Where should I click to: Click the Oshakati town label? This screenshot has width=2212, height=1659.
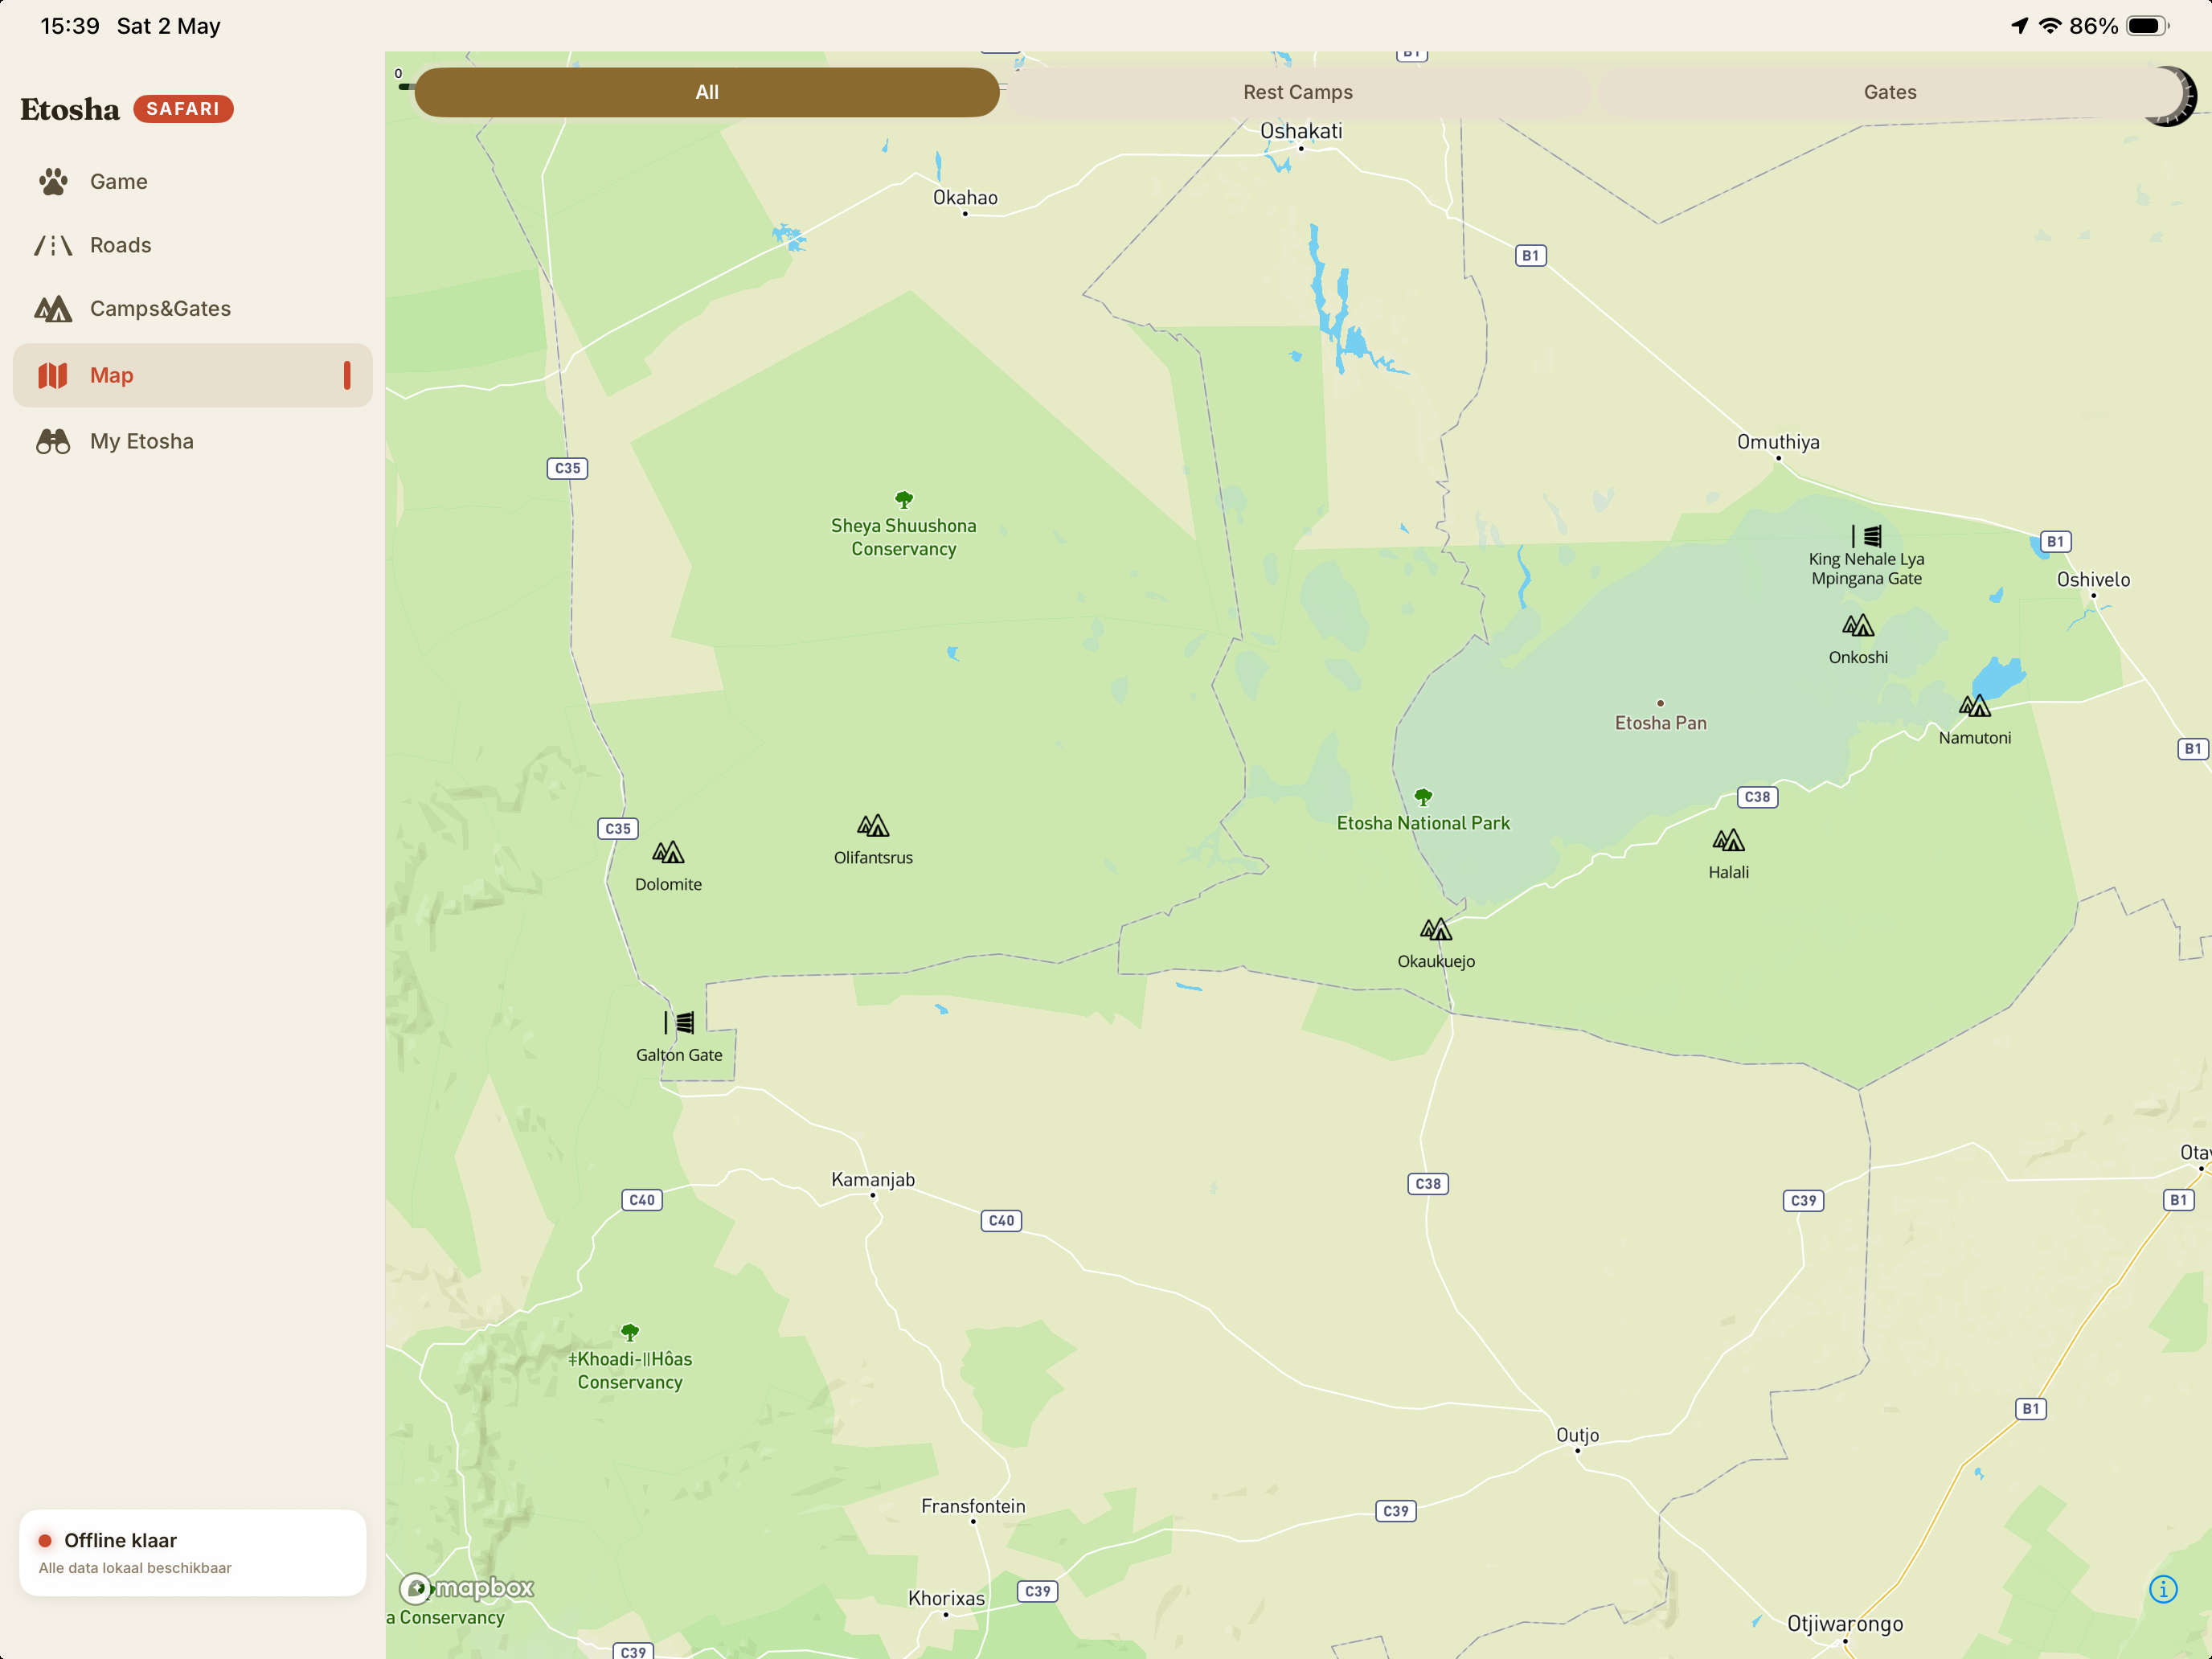coord(1301,131)
